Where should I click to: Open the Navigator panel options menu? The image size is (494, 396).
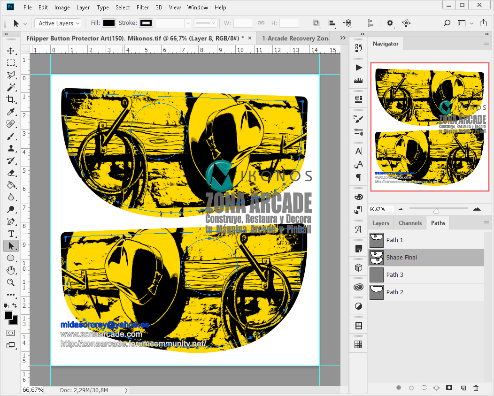click(486, 44)
